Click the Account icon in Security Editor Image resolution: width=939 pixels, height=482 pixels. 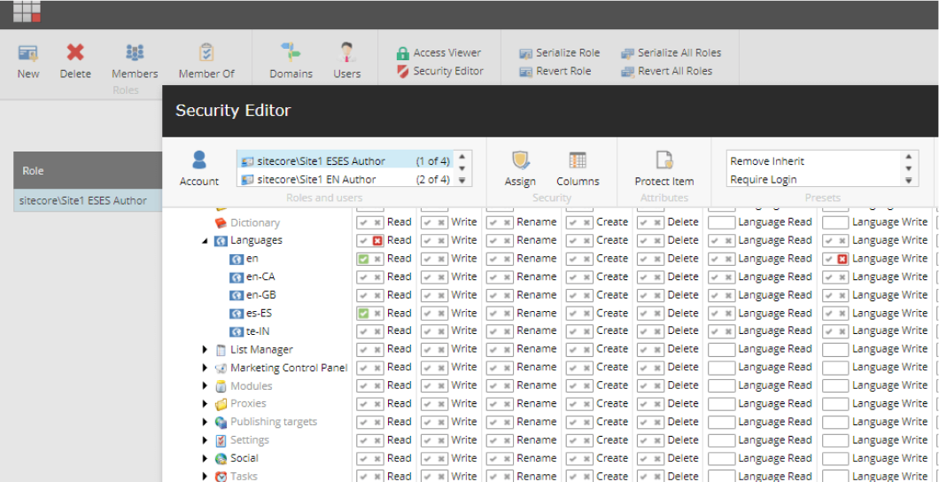(x=199, y=161)
